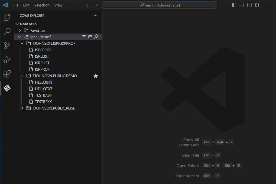Screen dimensions: 276x184
Task: Click the Go Back arrow button
Action: [88, 5]
